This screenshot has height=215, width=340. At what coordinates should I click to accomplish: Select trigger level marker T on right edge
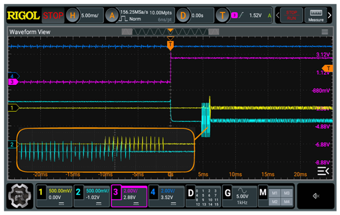[x=328, y=68]
